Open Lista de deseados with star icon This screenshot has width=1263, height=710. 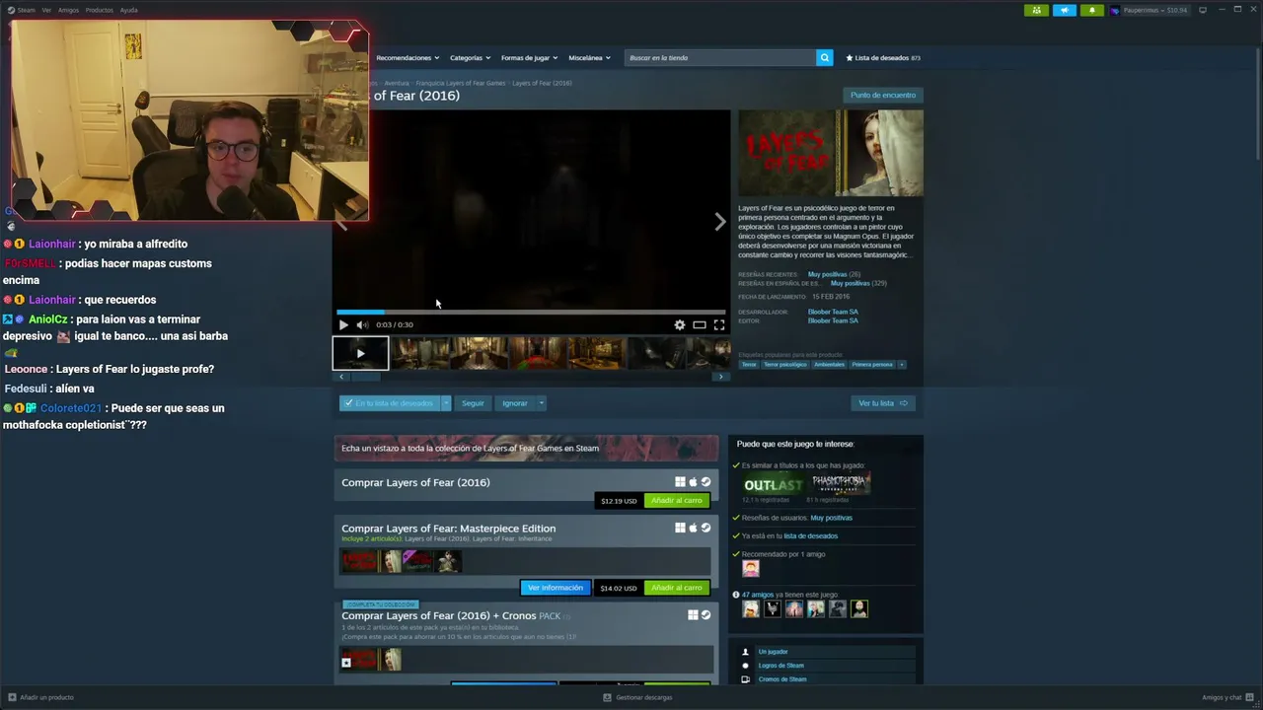coord(883,58)
